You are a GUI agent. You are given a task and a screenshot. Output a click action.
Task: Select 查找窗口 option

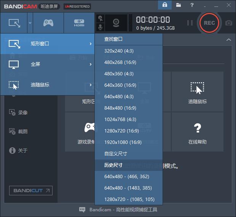pos(129,39)
